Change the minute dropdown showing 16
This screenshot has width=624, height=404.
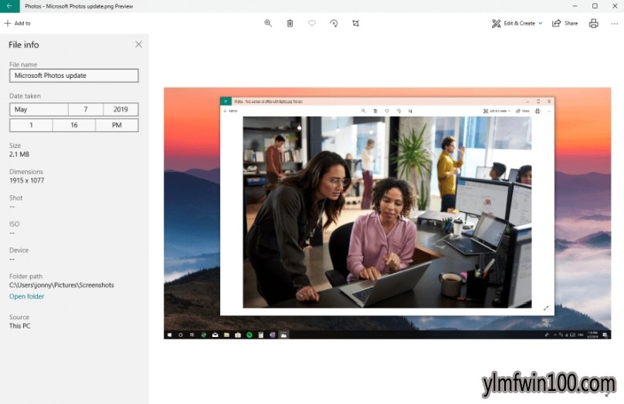(x=74, y=125)
